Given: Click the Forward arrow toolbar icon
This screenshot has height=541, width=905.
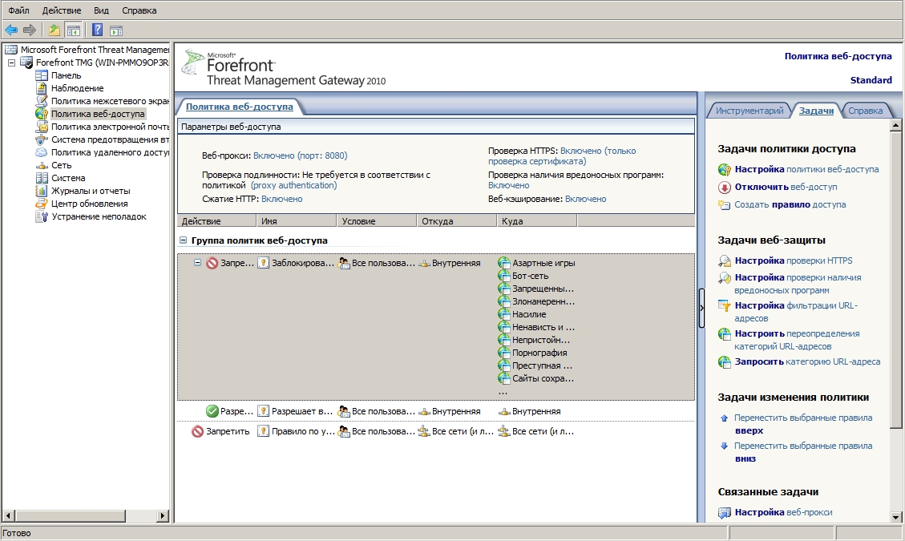Looking at the screenshot, I should (30, 30).
